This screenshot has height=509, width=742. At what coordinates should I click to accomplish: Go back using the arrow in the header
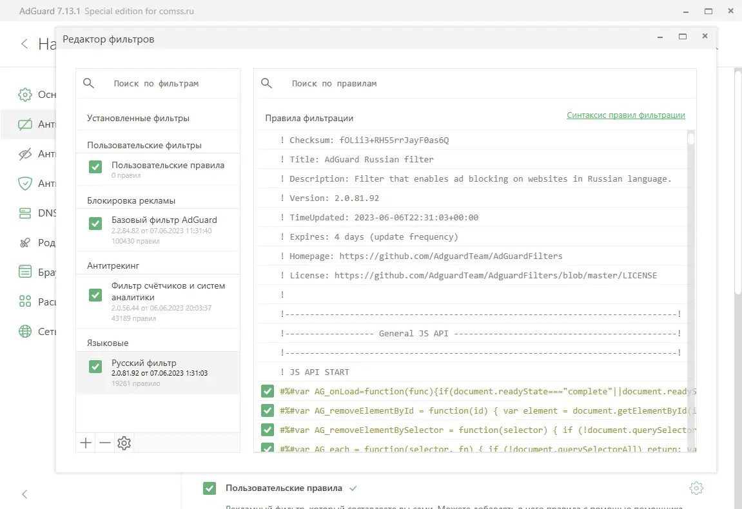(24, 44)
